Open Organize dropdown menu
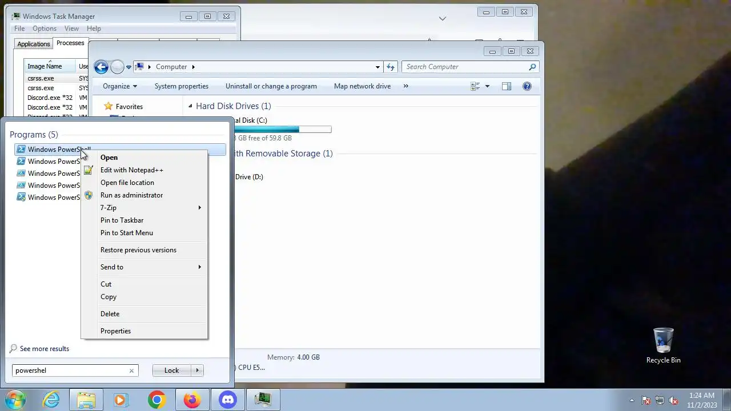 [x=119, y=86]
